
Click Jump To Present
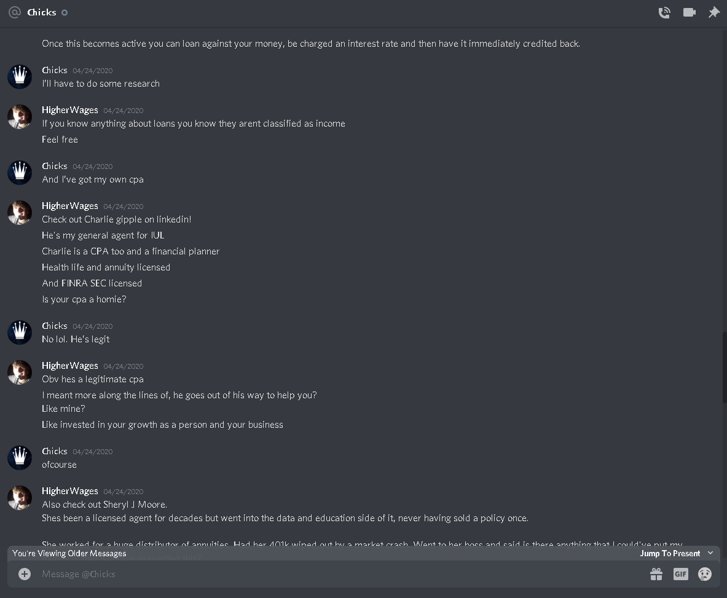670,554
